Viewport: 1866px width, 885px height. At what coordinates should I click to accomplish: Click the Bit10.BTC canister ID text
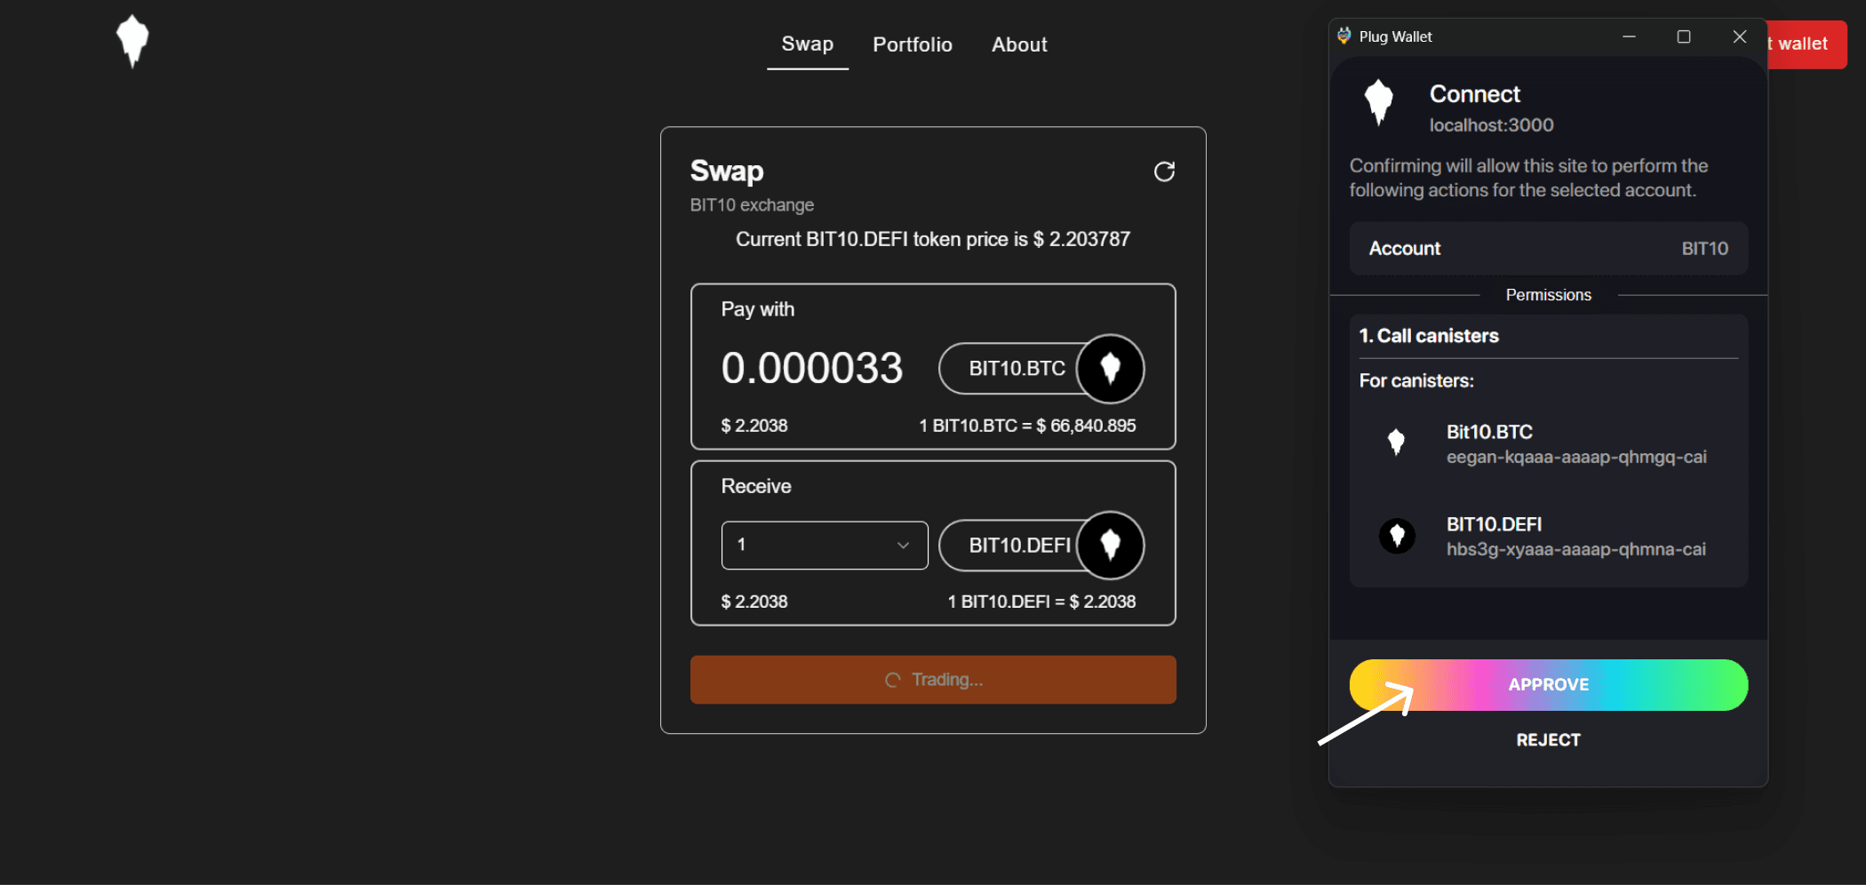1576,458
